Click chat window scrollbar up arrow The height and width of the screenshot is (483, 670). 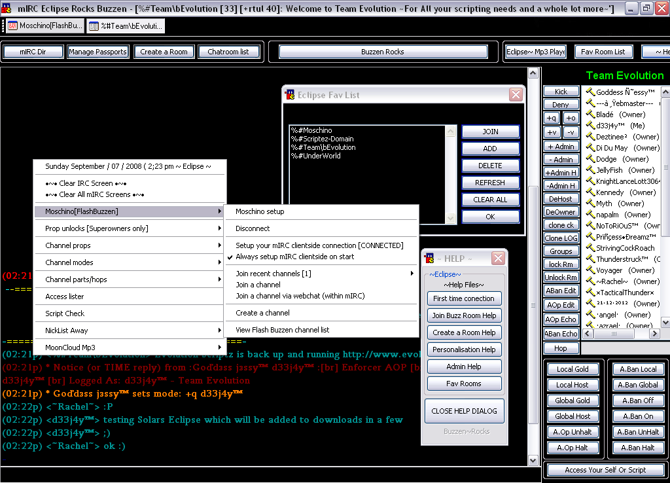pos(533,73)
